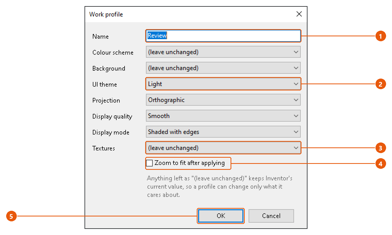Click the "Colour scheme" label
Screen dimensions: 392x235
tap(113, 53)
